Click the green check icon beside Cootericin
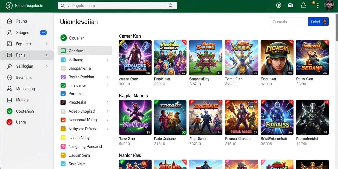The height and width of the screenshot is (169, 338). tap(9, 111)
